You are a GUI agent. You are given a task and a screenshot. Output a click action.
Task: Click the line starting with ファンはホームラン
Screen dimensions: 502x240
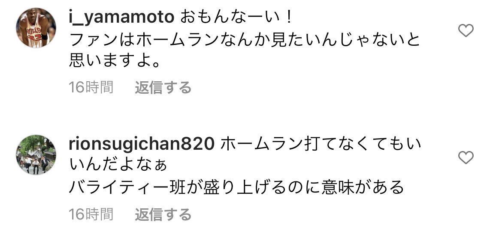click(x=245, y=40)
